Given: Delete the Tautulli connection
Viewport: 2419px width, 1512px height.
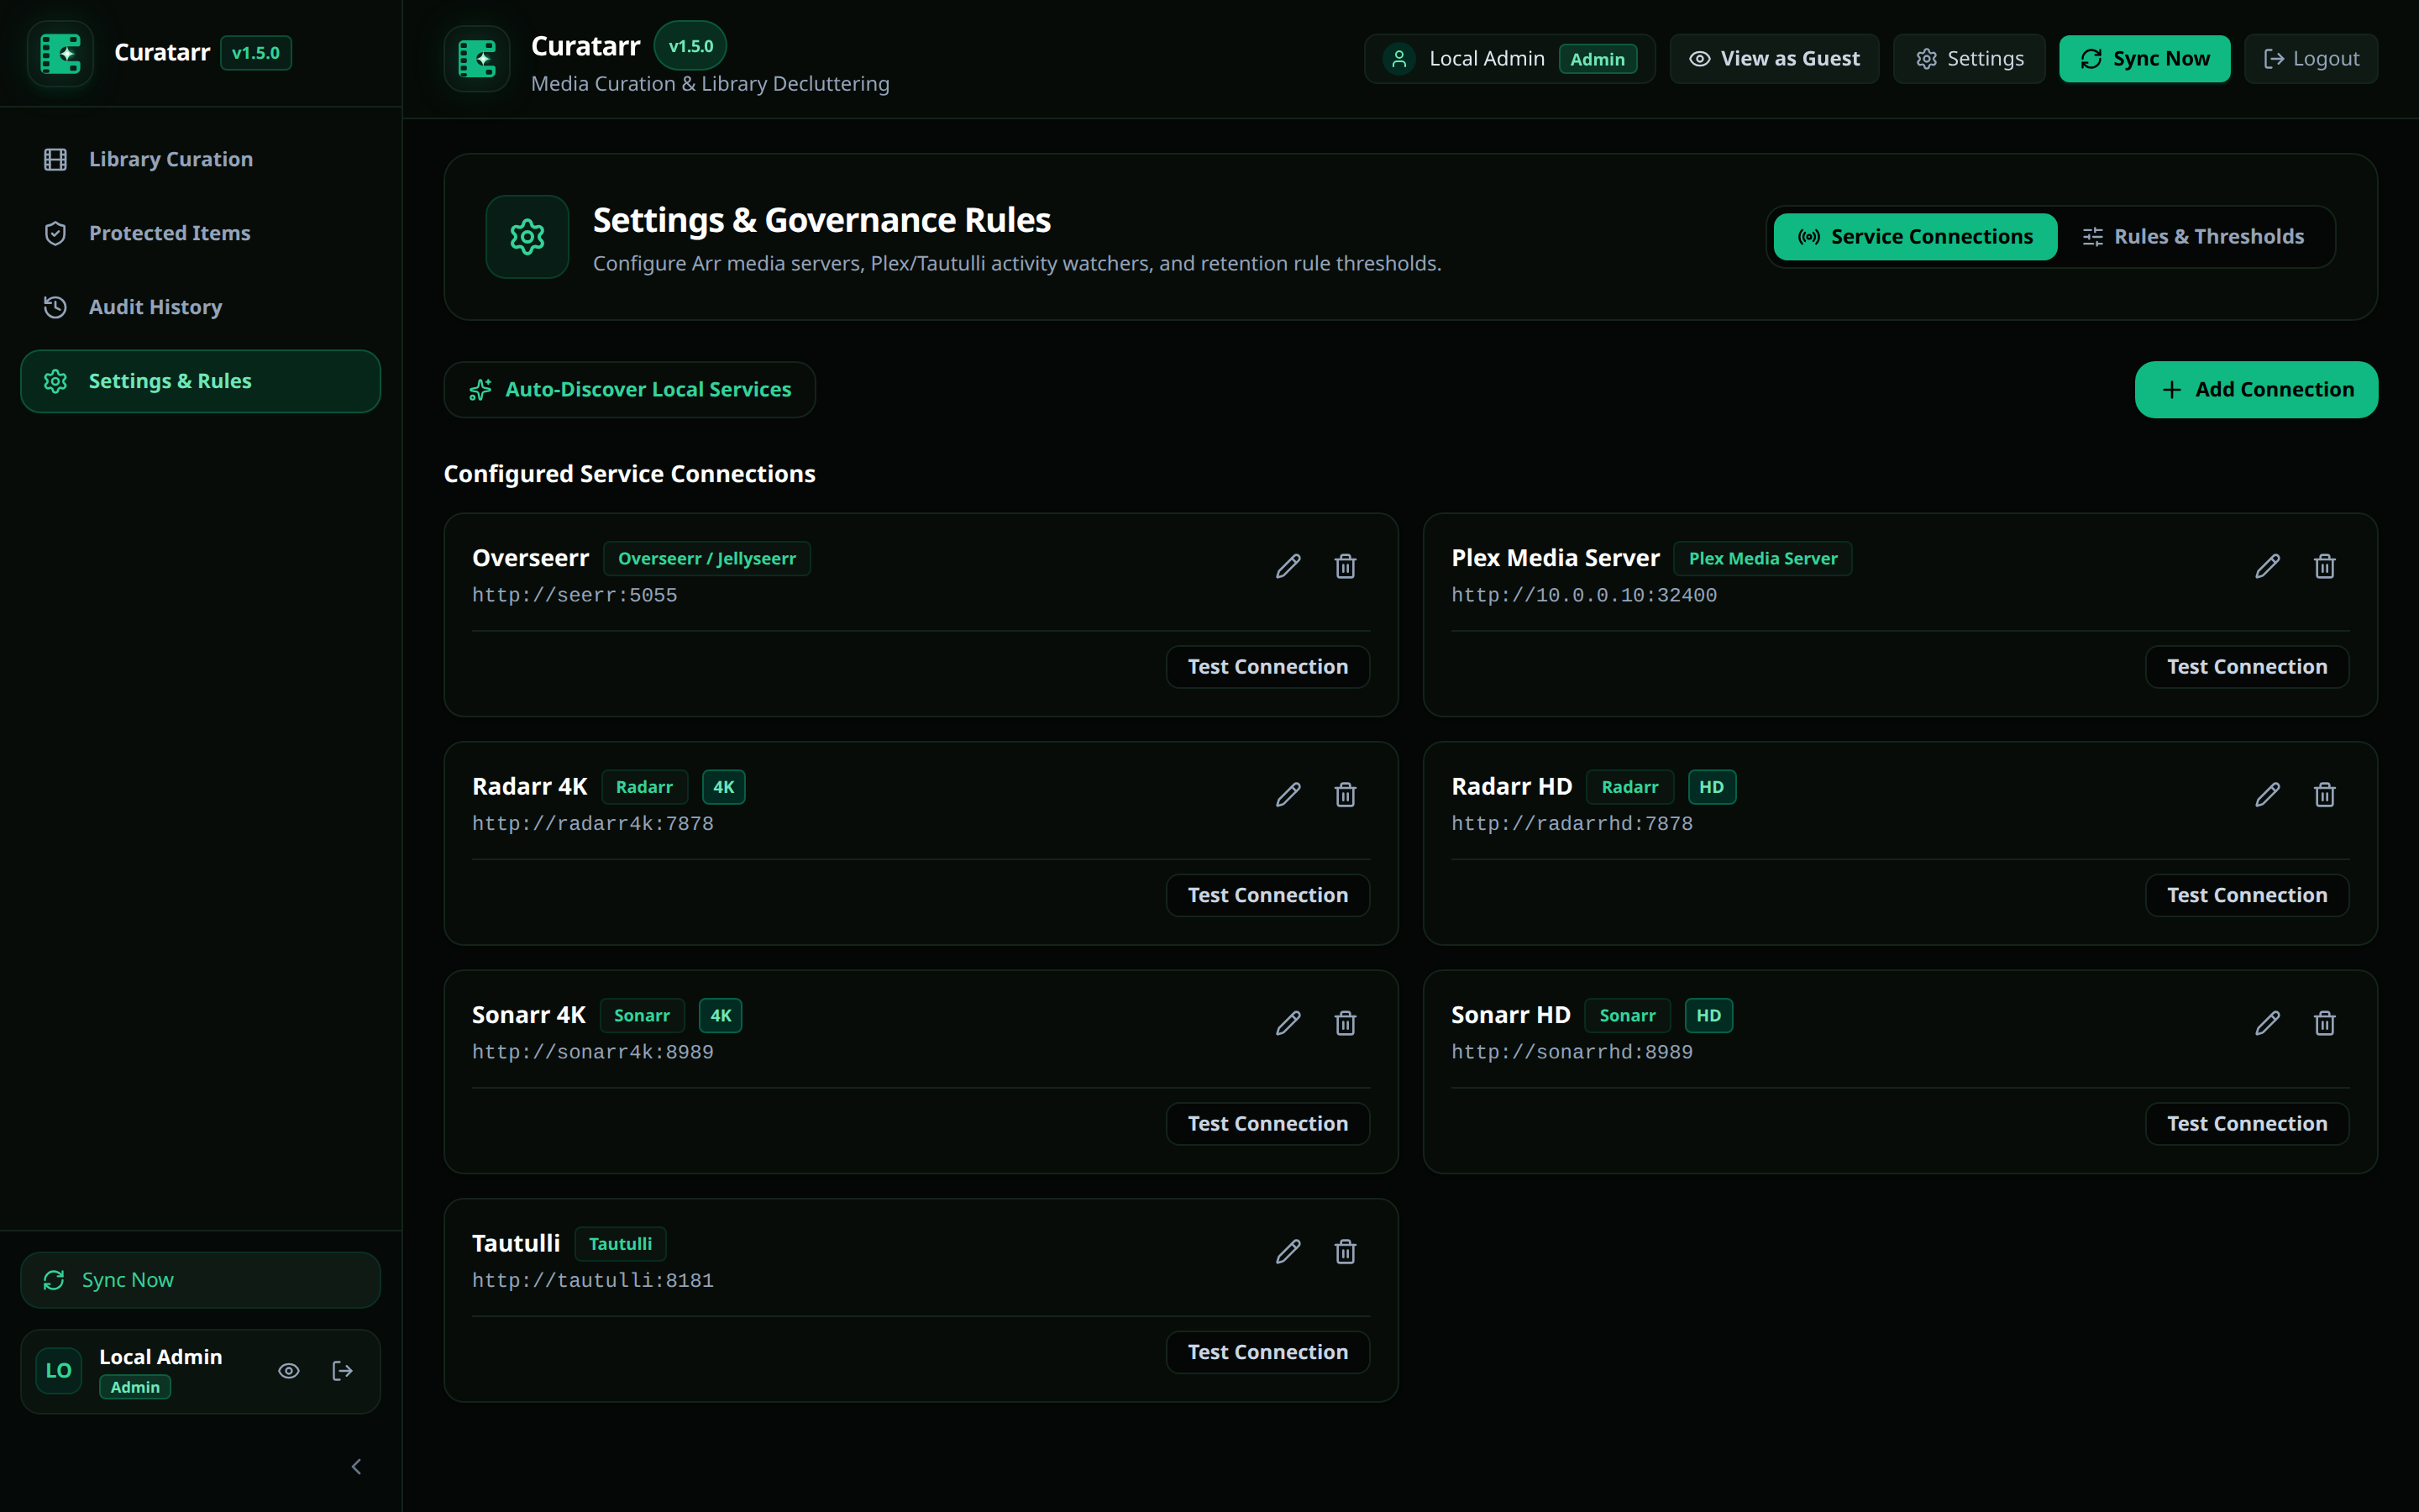Looking at the screenshot, I should click(1346, 1252).
